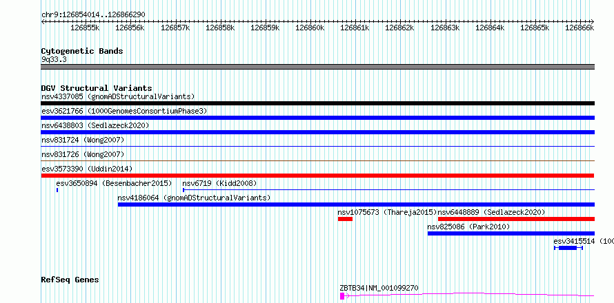Screen dimensions: 614x303
Task: Open the esv3573390 (Uddin2014) label
Action: pyautogui.click(x=87, y=169)
